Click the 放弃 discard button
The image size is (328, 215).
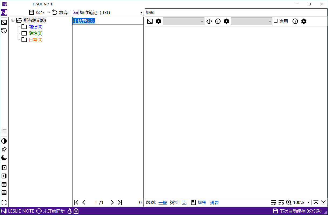click(x=60, y=12)
